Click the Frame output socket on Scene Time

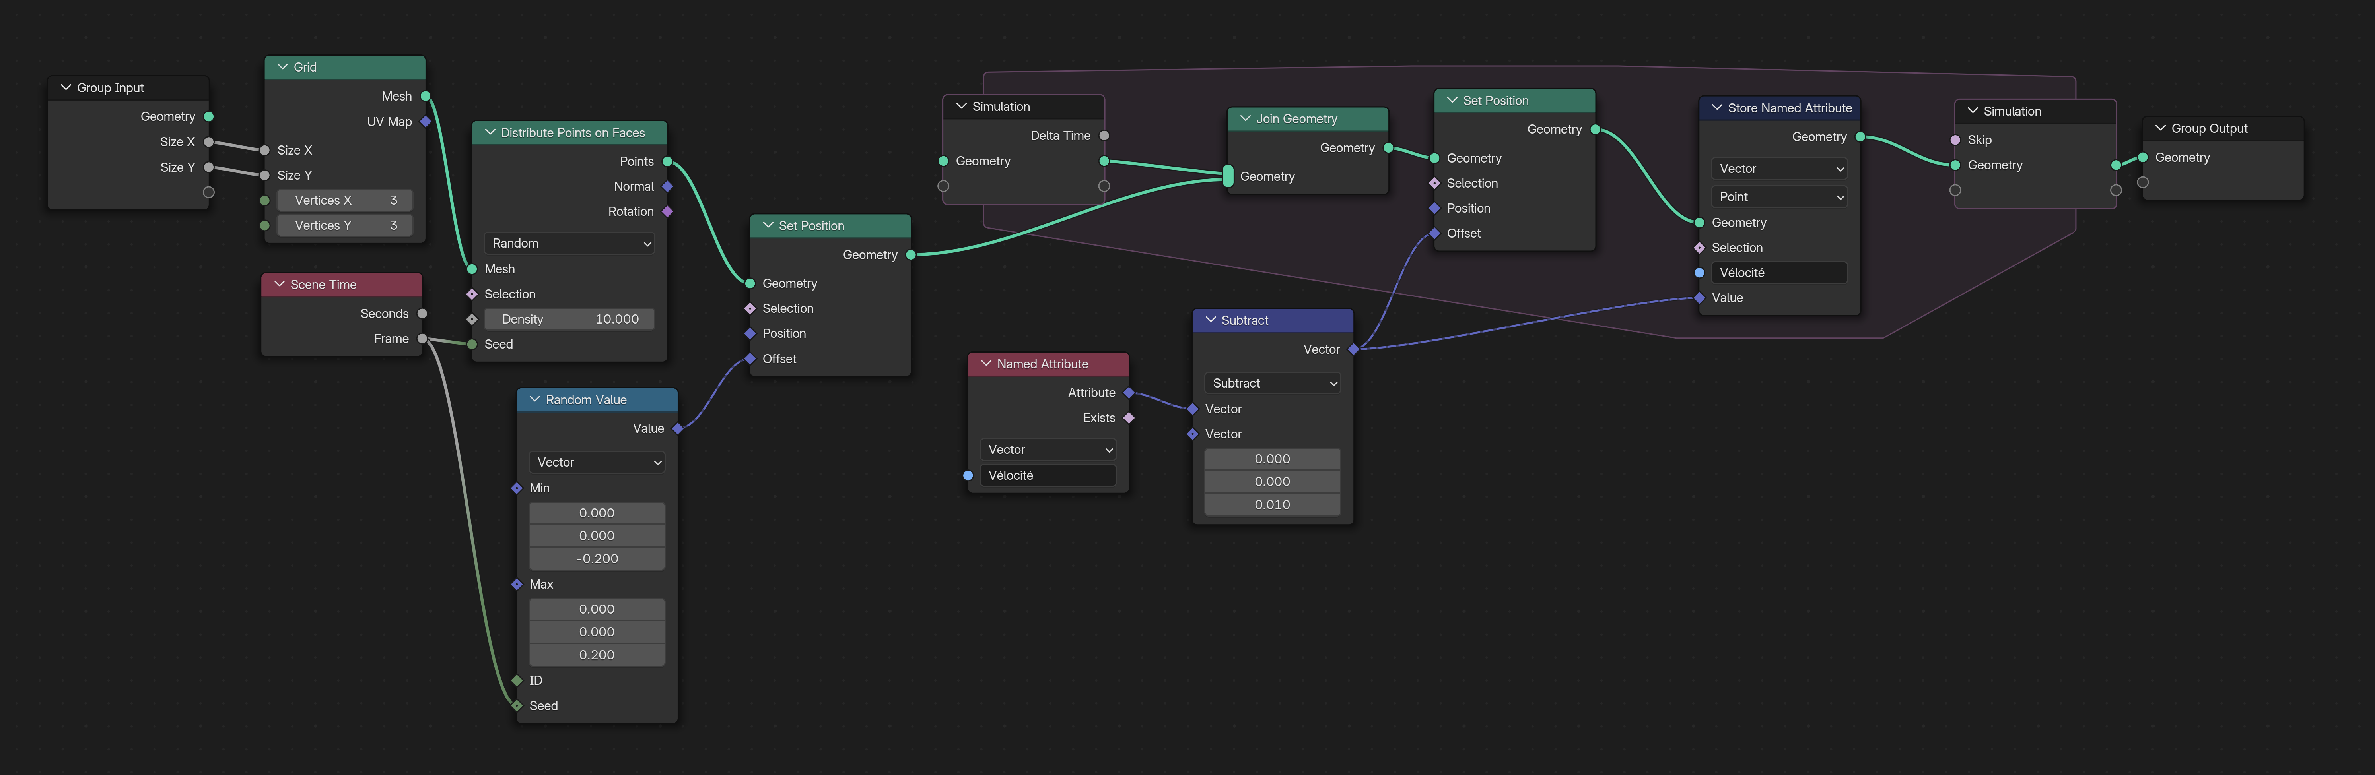click(422, 339)
